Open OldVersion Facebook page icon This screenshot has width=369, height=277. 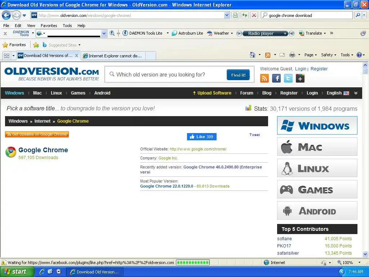click(x=276, y=78)
